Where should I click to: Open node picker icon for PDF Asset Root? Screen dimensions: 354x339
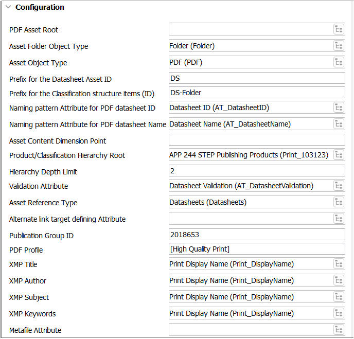pos(339,29)
